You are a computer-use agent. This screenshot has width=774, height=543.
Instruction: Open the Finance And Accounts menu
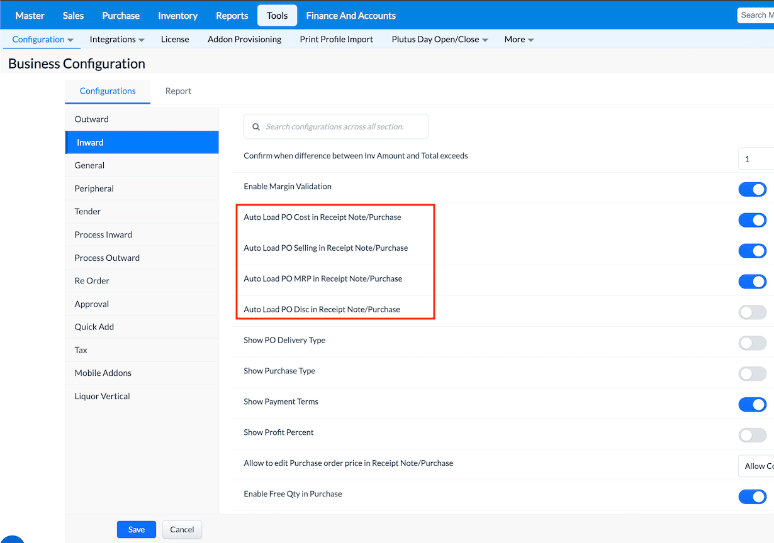click(x=351, y=16)
